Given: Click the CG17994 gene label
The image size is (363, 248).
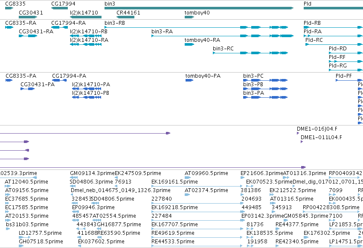Looking at the screenshot, I should click(x=63, y=4).
